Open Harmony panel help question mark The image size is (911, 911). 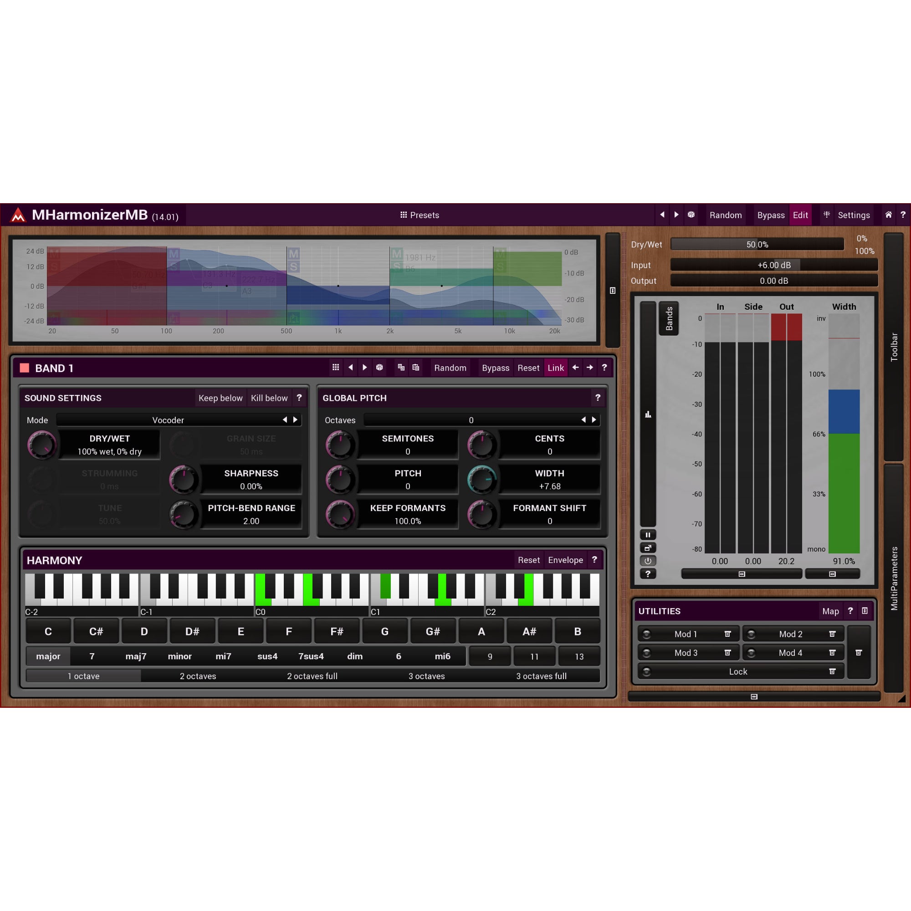point(594,560)
